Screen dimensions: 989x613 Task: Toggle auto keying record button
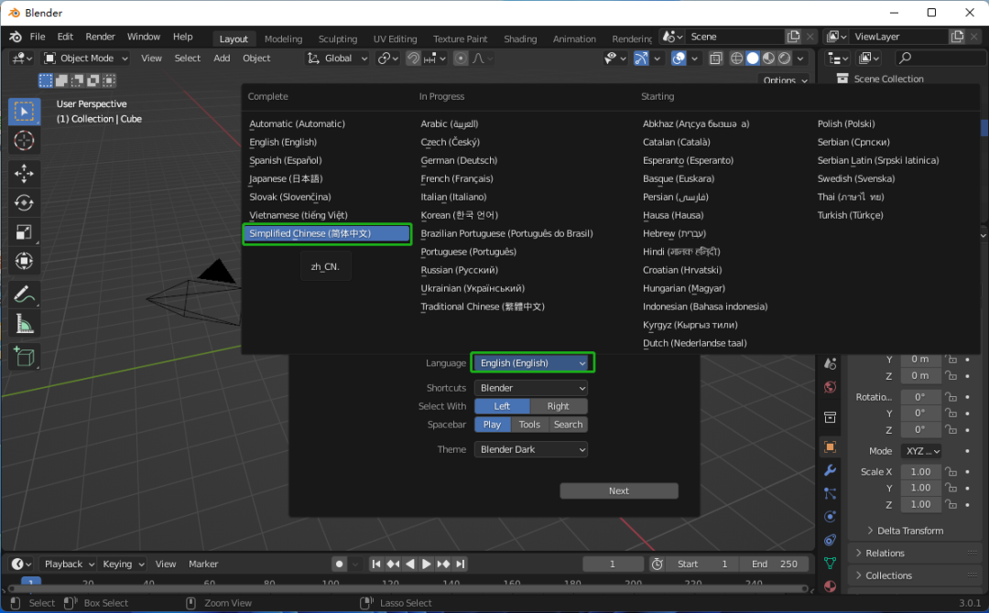tap(340, 564)
